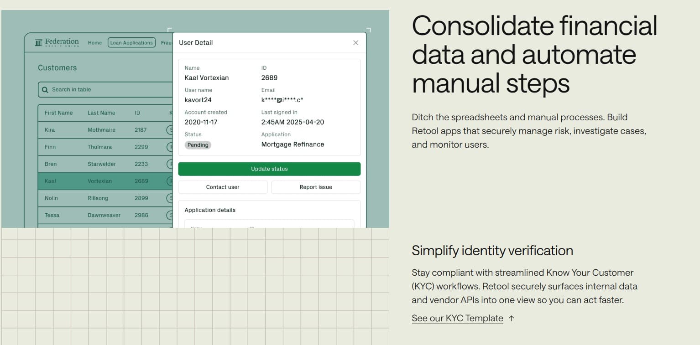Click the Pending status badge
Screen dimensions: 700x345
[x=198, y=145]
